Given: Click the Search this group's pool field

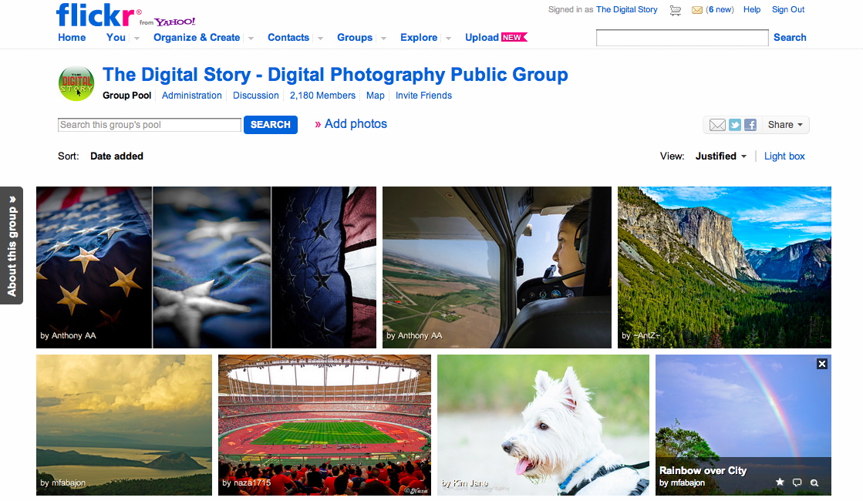Looking at the screenshot, I should click(149, 125).
